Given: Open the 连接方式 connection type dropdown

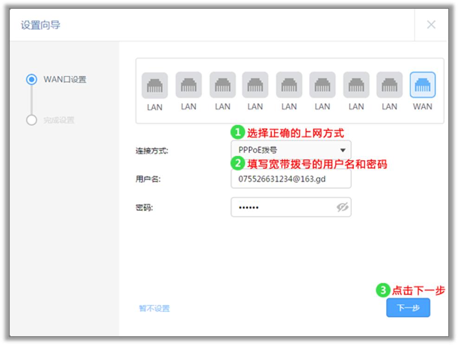Looking at the screenshot, I should click(291, 150).
